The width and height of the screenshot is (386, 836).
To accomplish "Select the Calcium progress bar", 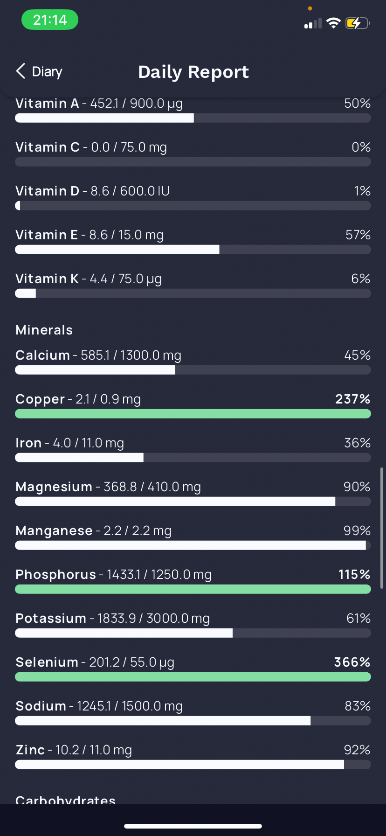I will (x=193, y=370).
